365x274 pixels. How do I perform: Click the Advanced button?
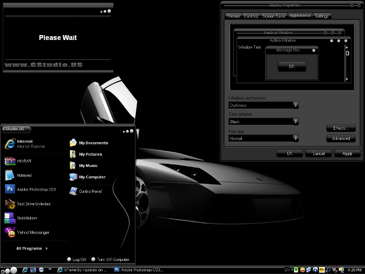pyautogui.click(x=341, y=138)
